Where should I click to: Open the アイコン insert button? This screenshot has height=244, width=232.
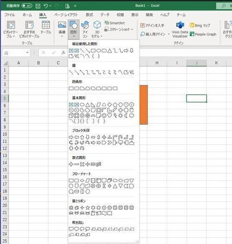pos(85,30)
